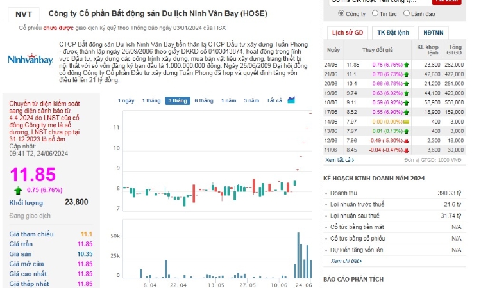Click the Ngày column header
Screen dimensions: 481x288
[x=333, y=49]
